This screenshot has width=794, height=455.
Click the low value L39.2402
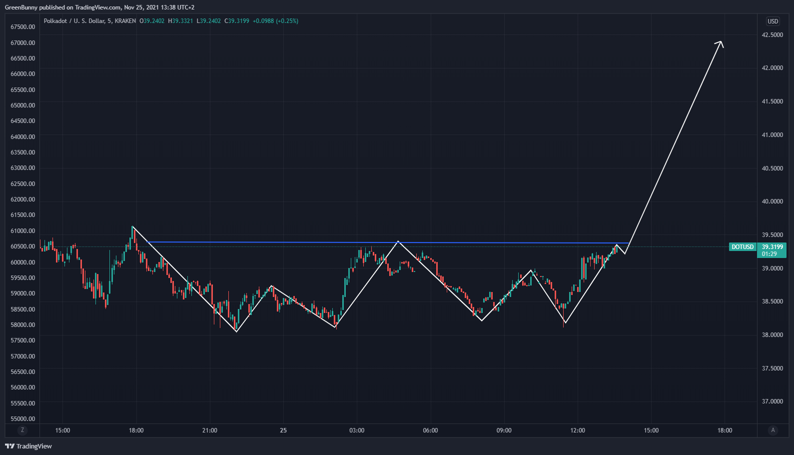click(x=209, y=21)
